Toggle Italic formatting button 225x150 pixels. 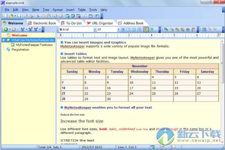128,29
